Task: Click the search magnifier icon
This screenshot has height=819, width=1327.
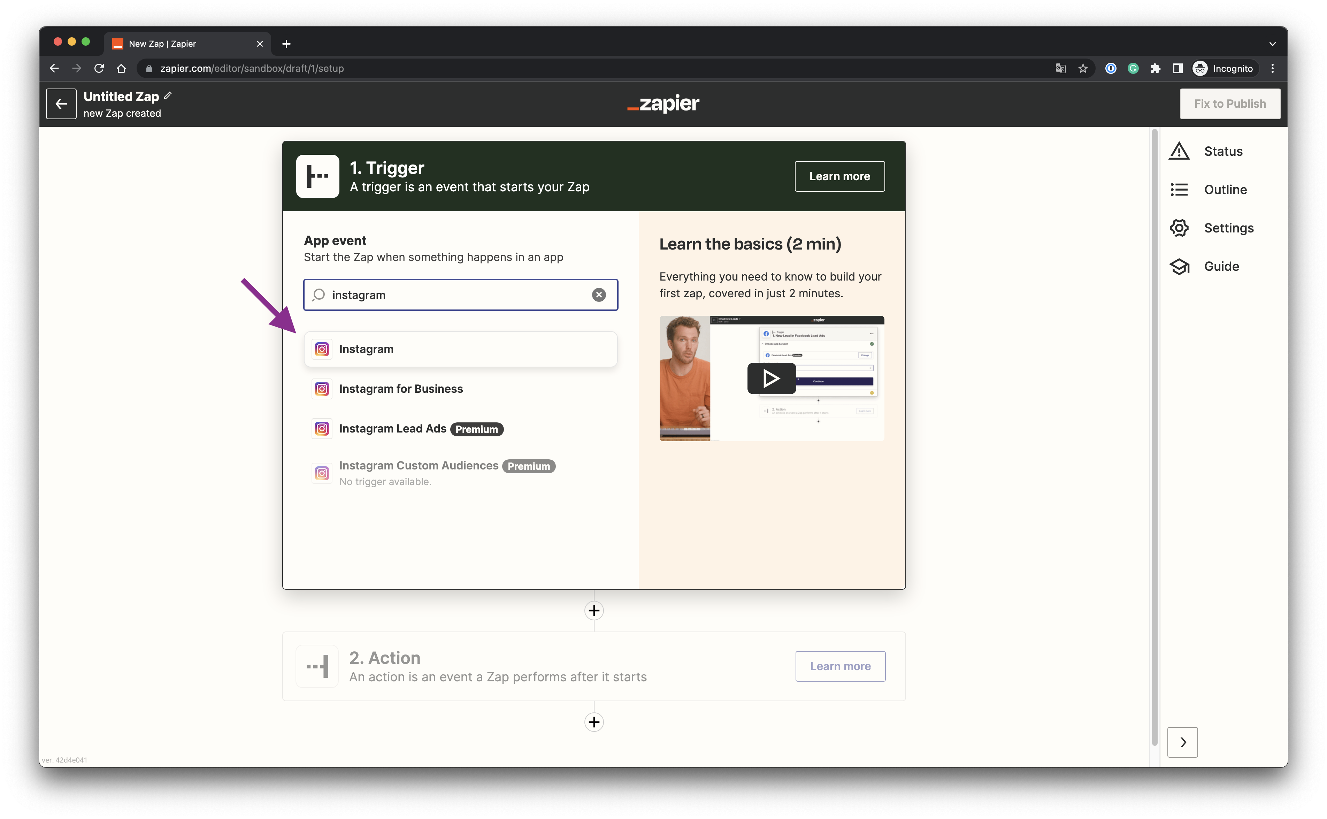Action: [x=319, y=295]
